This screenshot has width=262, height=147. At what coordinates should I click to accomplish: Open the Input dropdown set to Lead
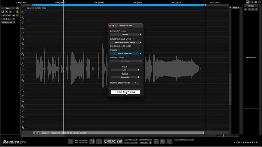(125, 70)
